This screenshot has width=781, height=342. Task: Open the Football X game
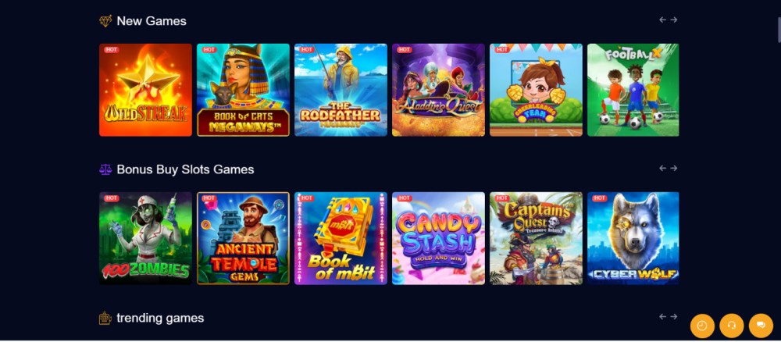[x=633, y=90]
